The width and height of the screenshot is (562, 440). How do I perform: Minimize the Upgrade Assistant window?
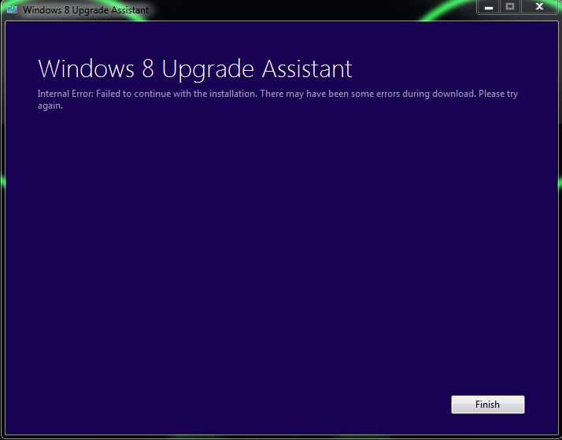[x=489, y=7]
